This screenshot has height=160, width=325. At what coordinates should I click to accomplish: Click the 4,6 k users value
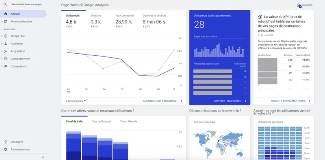[71, 22]
